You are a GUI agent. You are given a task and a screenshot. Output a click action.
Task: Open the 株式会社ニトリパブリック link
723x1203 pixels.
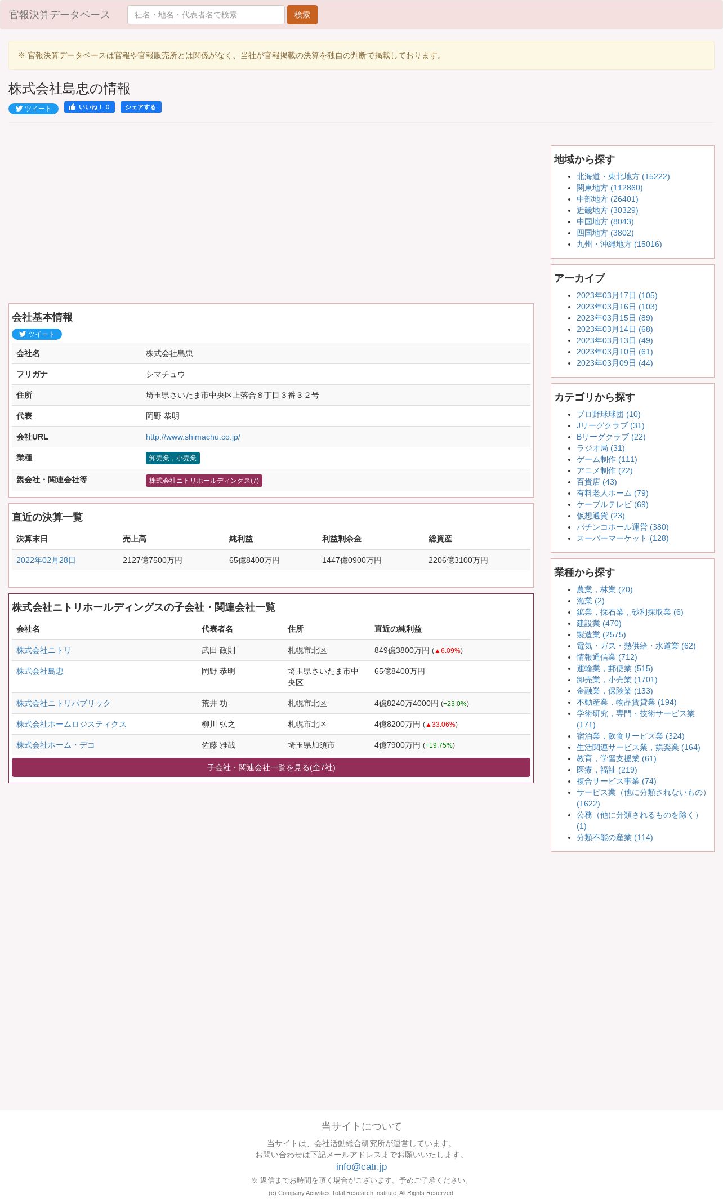pyautogui.click(x=64, y=703)
